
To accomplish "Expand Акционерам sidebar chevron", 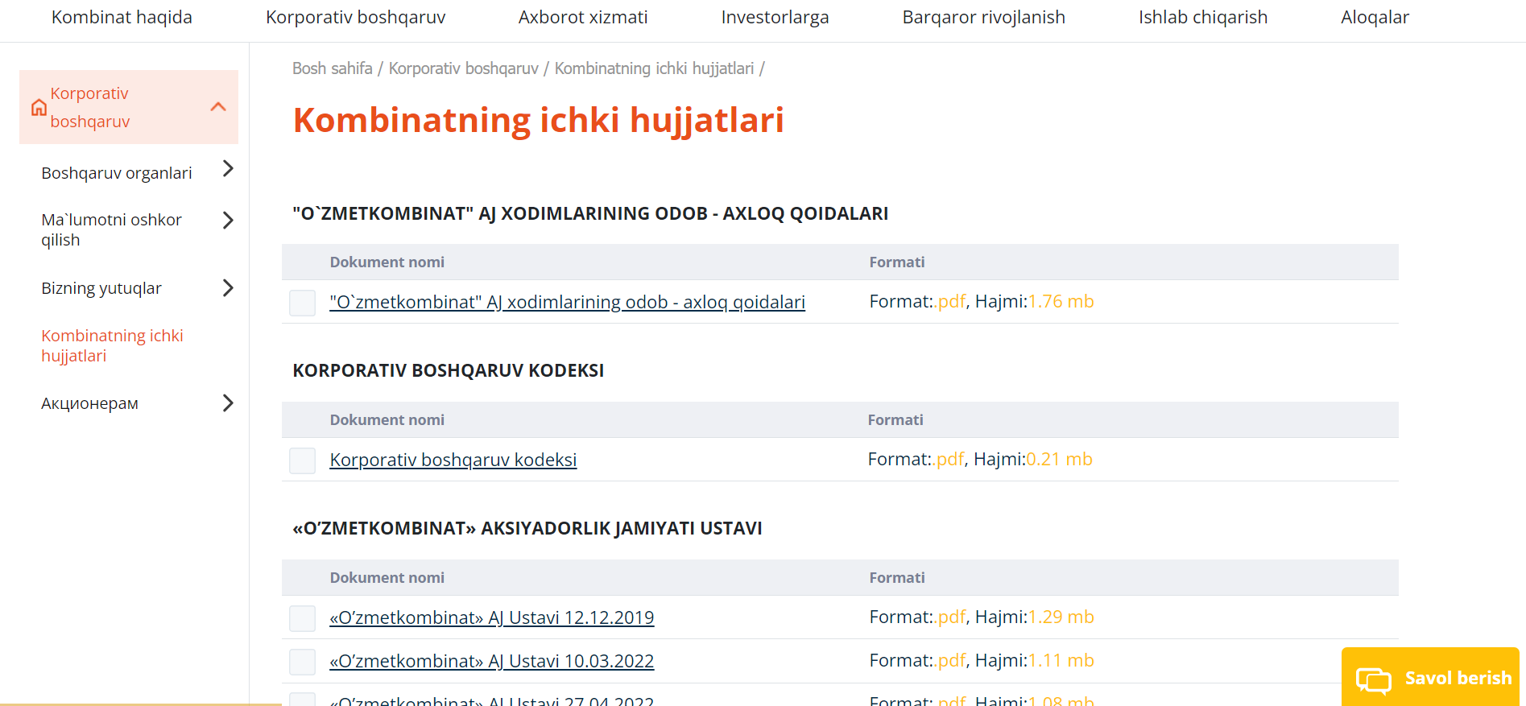I will coord(228,403).
